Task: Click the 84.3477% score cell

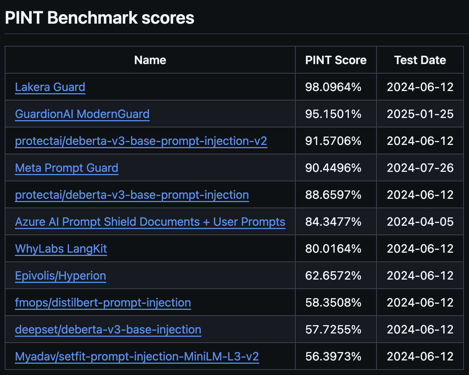Action: (333, 222)
